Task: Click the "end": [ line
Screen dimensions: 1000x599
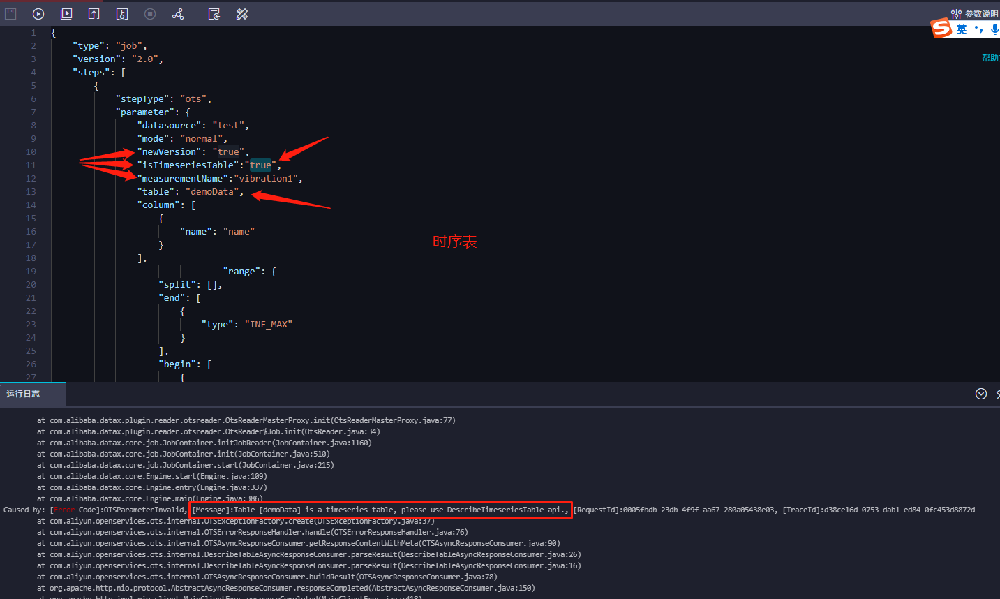Action: point(179,297)
